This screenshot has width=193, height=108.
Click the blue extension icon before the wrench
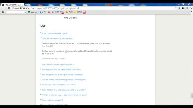pyautogui.click(x=187, y=8)
